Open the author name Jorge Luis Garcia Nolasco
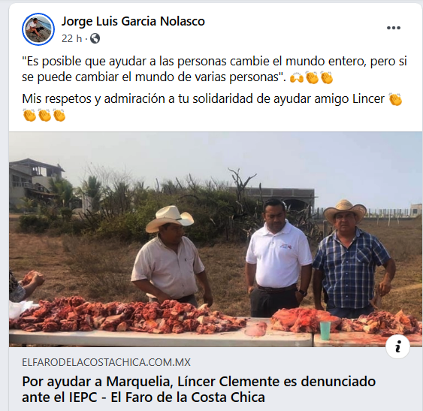Viewport: 423px width, 411px height. (133, 21)
